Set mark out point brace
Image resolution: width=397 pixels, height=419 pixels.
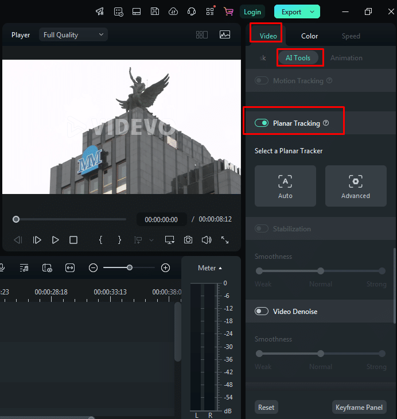click(119, 240)
